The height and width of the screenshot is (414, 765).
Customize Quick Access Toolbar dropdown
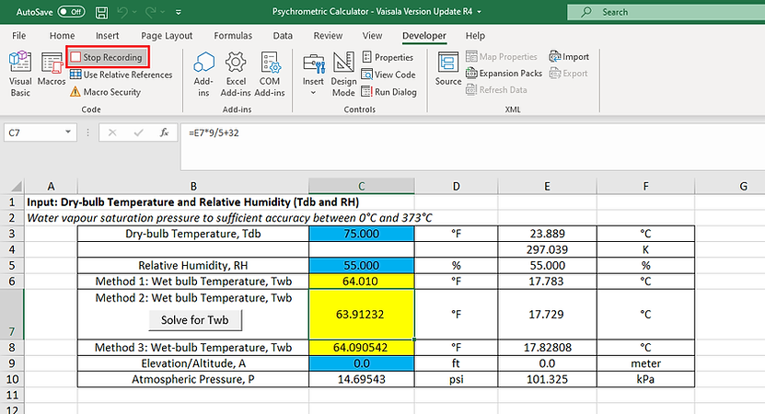pos(179,12)
